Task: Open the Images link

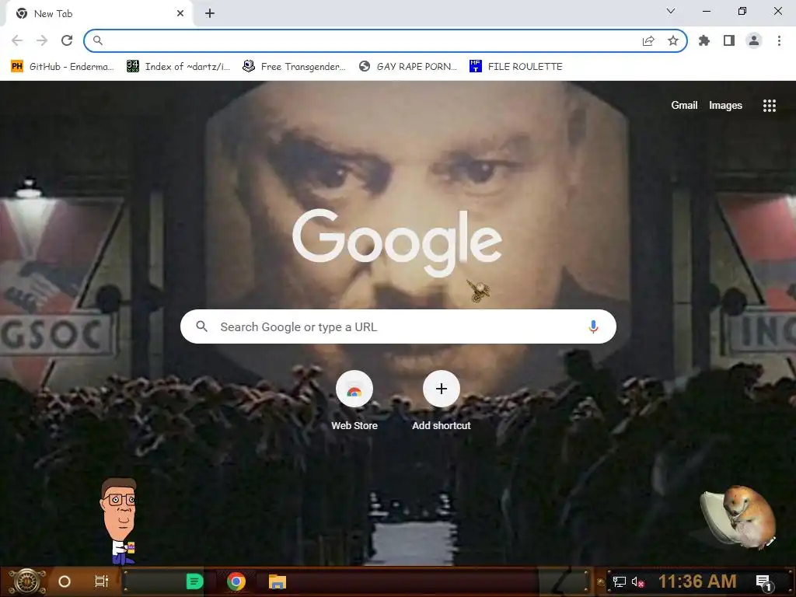Action: tap(725, 105)
